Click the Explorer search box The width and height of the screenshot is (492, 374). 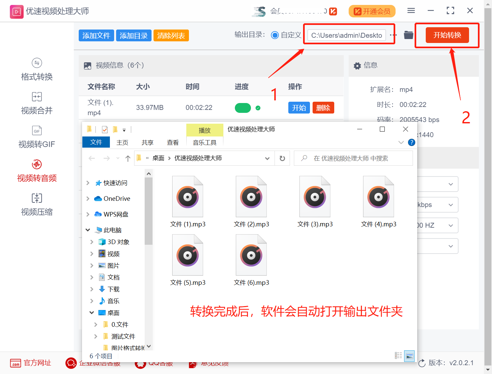[x=353, y=158]
